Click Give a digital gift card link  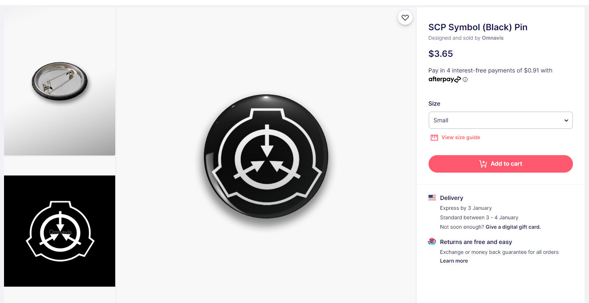pos(513,227)
